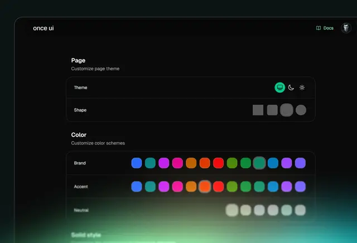The height and width of the screenshot is (243, 357).
Task: Pick the blue swatch in Brand row
Action: click(137, 163)
